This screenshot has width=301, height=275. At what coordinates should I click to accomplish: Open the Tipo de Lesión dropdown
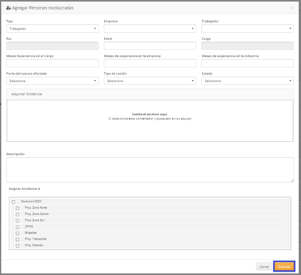click(150, 81)
